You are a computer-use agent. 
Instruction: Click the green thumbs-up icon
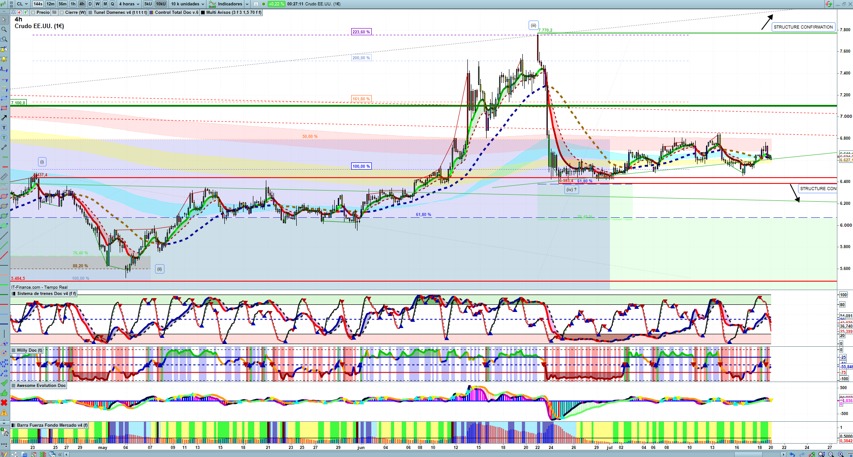pos(4,393)
